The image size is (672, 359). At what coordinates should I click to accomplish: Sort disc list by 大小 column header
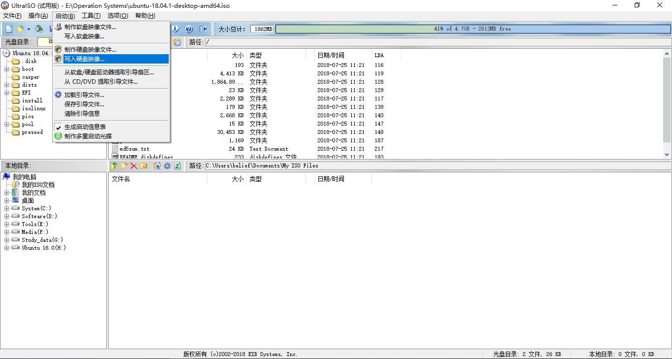tap(226, 55)
